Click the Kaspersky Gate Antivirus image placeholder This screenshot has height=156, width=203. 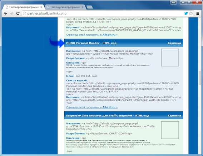tap(170, 130)
